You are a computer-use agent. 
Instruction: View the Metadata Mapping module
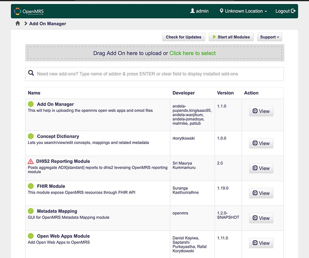click(261, 218)
